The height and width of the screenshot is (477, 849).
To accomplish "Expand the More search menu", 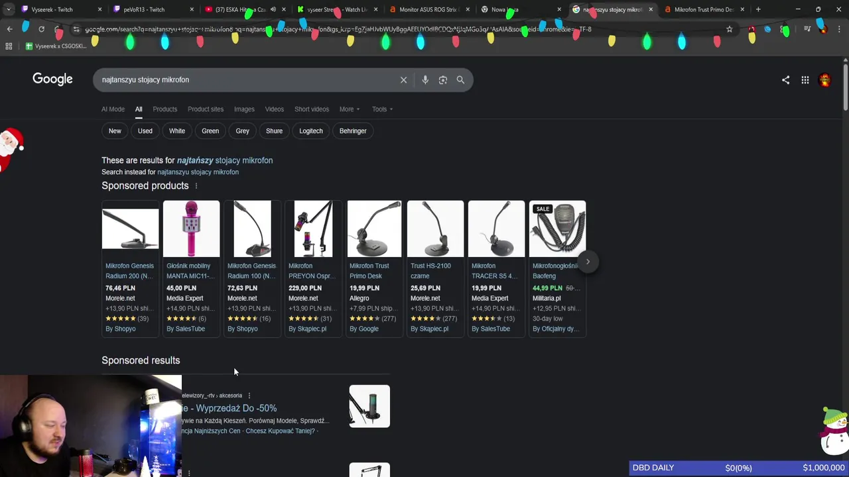I will point(350,109).
